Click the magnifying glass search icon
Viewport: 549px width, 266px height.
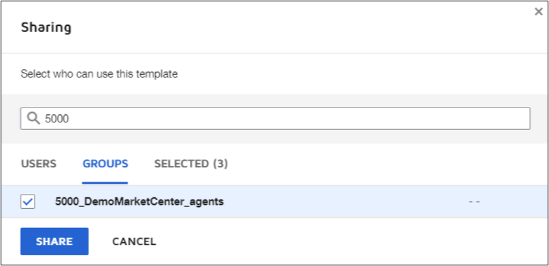coord(33,118)
